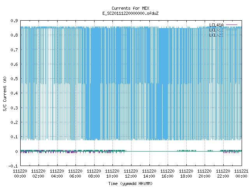This screenshot has height=187, width=249.
Task: Click the x-axis tick label "18:00"
Action: [186, 176]
